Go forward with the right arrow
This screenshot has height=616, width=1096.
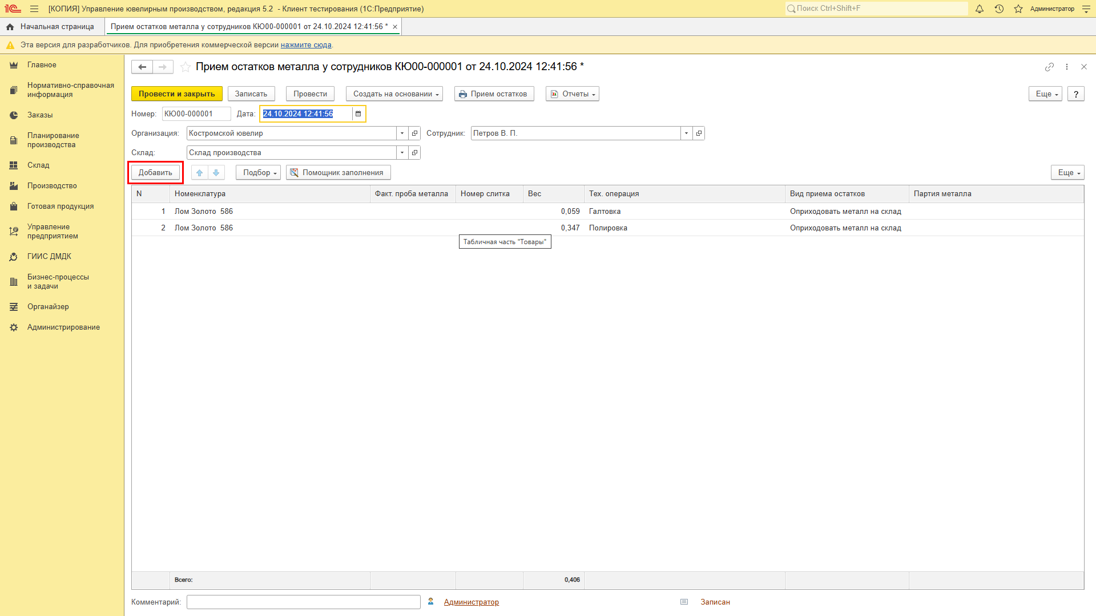click(163, 67)
